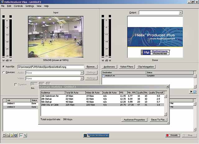Viewport: 199px width, 144px height.
Task: Click the 225 kbps Total Bit Rate cell
Action: [x=70, y=105]
